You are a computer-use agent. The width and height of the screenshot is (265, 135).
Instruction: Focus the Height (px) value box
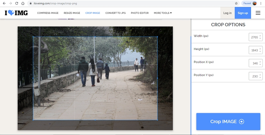click(254, 50)
